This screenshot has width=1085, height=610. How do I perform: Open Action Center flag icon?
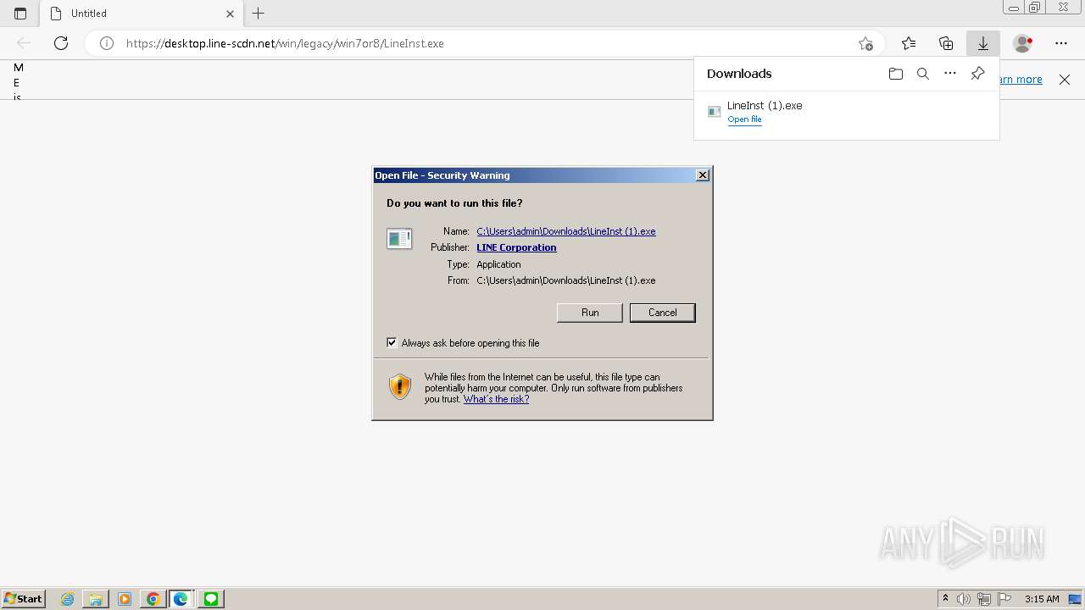[1004, 599]
